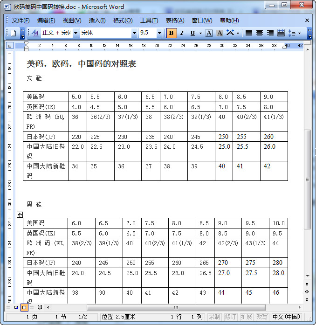The width and height of the screenshot is (316, 325).
Task: Expand the font name 宋体 dropdown
Action: 134,33
